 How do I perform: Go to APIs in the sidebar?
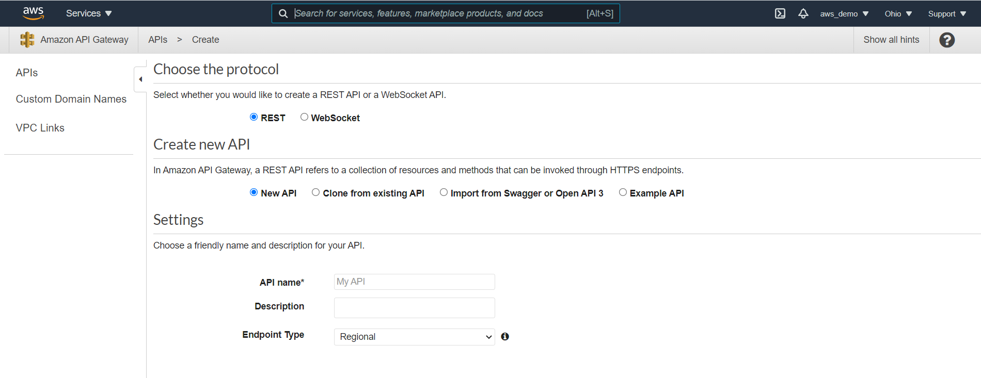[x=27, y=73]
